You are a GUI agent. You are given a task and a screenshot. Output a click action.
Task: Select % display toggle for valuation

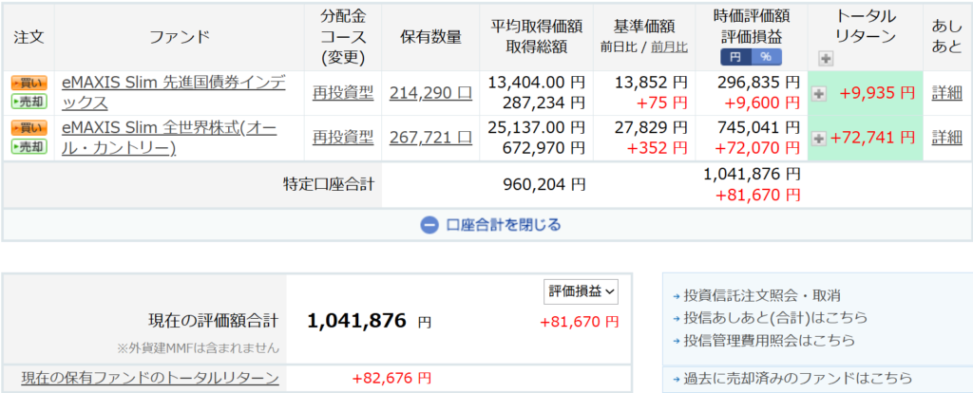[x=766, y=57]
